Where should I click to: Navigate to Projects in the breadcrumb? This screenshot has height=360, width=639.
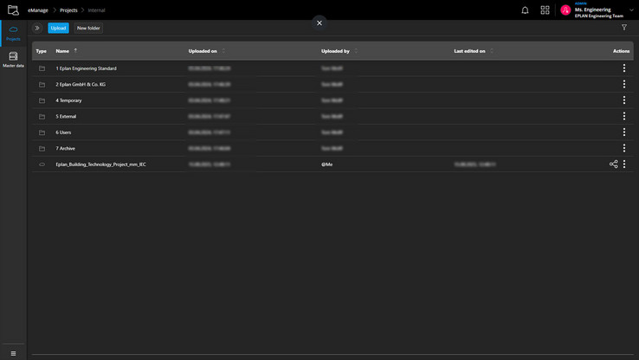click(68, 10)
